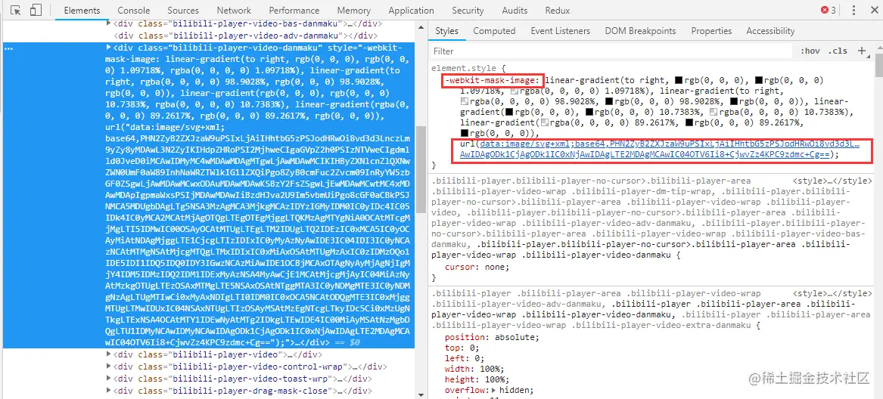Expand the bilibili-player-video div node
The height and width of the screenshot is (399, 883).
(109, 354)
